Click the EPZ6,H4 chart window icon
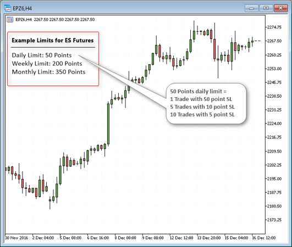Viewport: 292px width, 247px height. [8, 8]
